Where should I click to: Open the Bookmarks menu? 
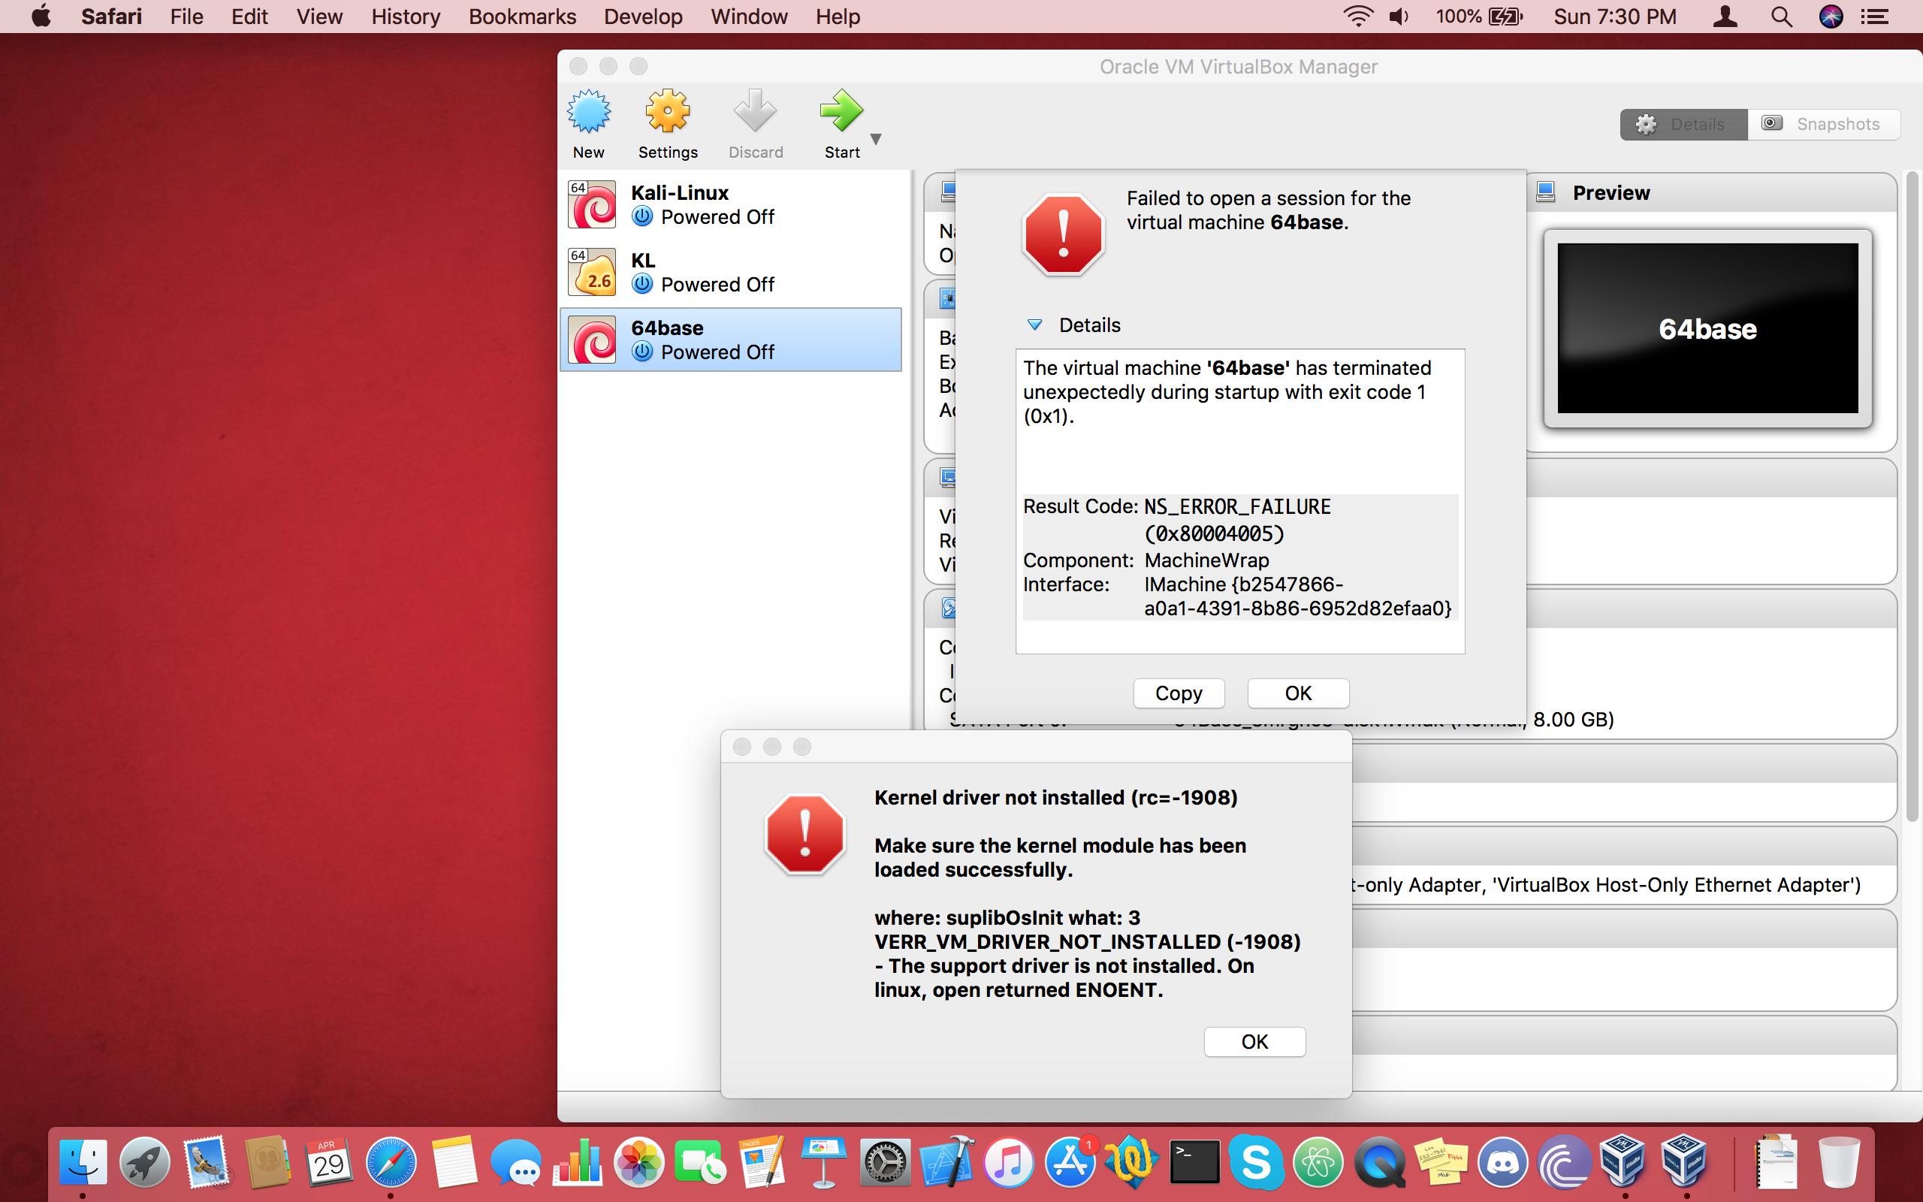pyautogui.click(x=522, y=17)
